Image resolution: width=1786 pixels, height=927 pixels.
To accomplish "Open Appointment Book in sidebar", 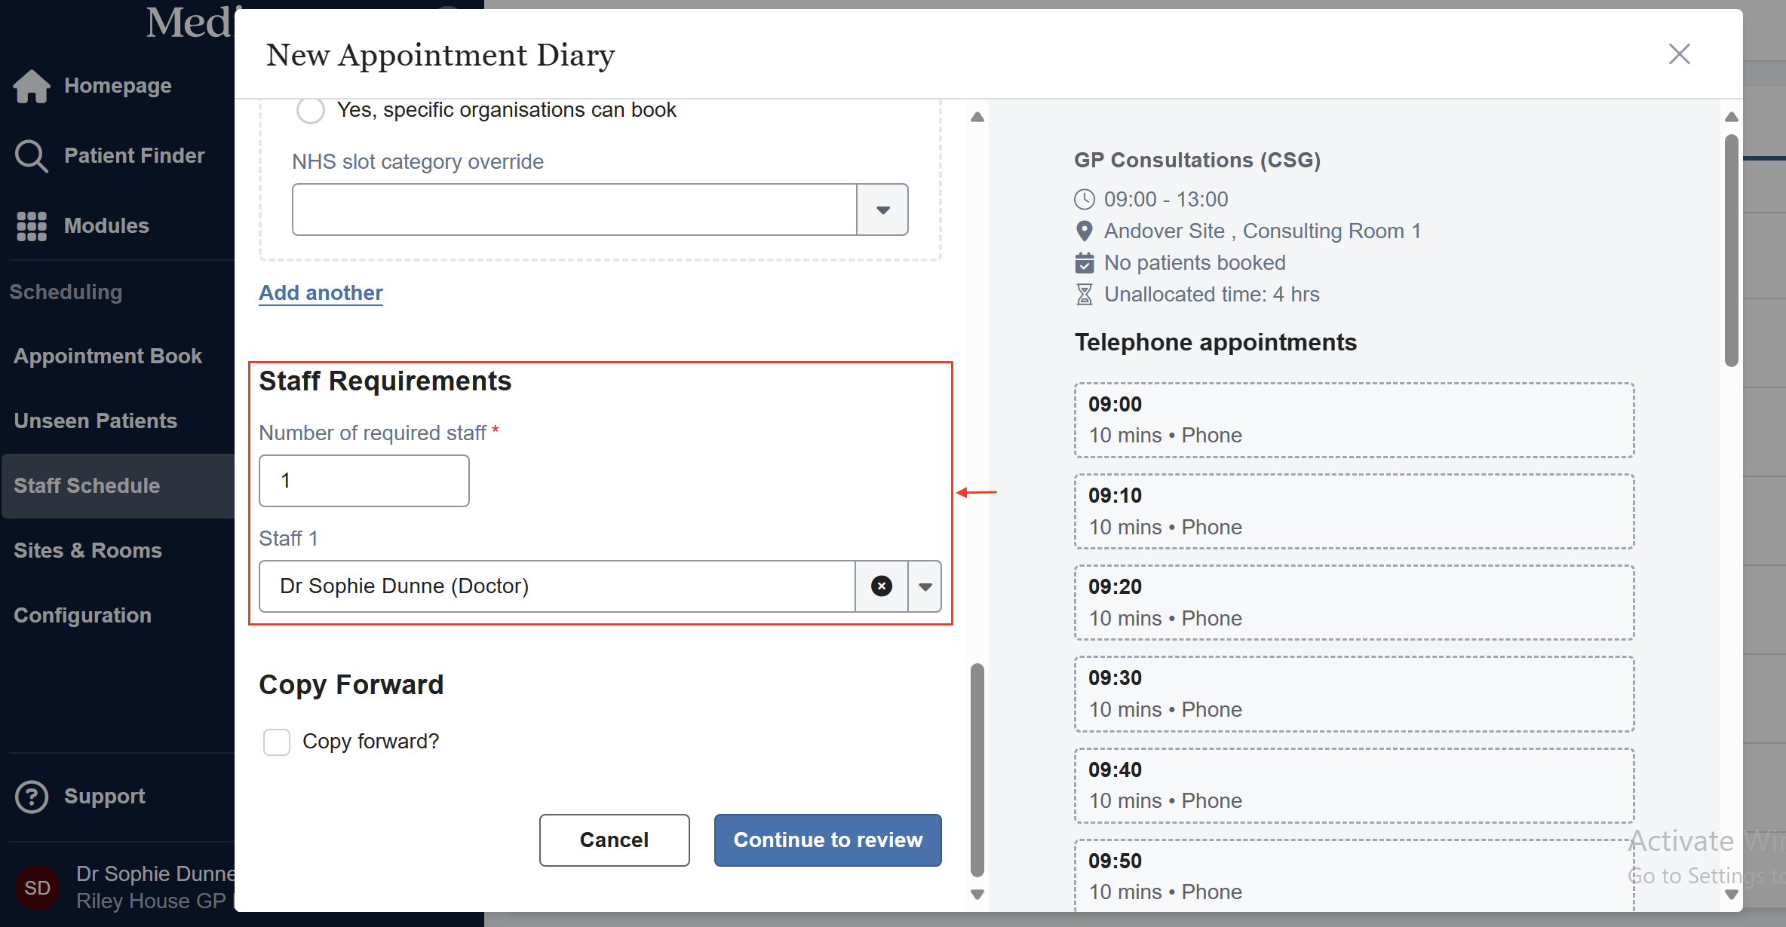I will (x=108, y=356).
